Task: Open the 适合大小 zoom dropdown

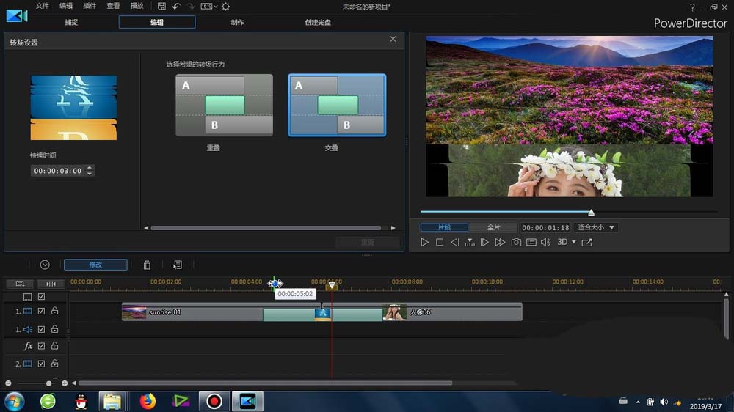Action: point(596,227)
